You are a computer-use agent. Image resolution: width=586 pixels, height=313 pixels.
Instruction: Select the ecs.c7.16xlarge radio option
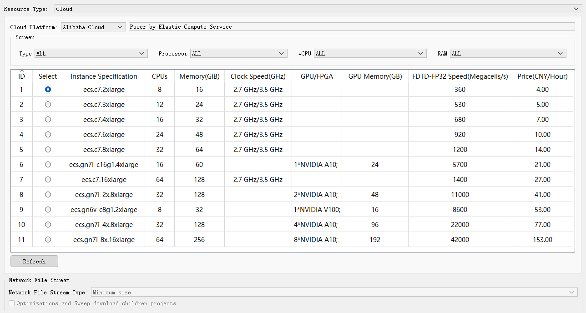coord(48,180)
